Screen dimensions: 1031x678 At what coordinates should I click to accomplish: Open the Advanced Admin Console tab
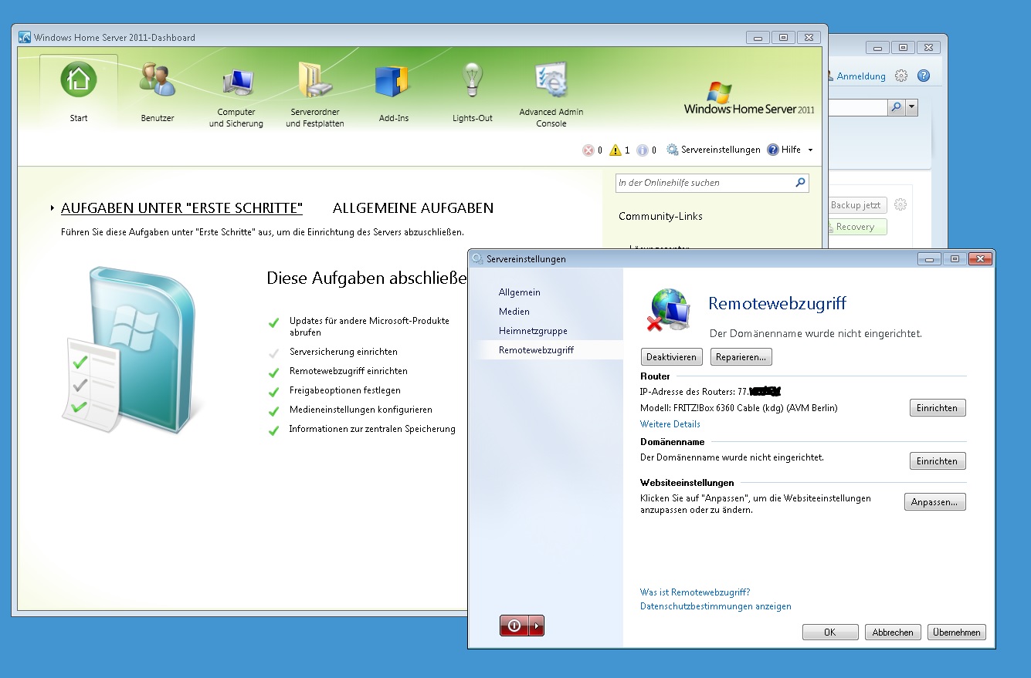click(x=551, y=96)
